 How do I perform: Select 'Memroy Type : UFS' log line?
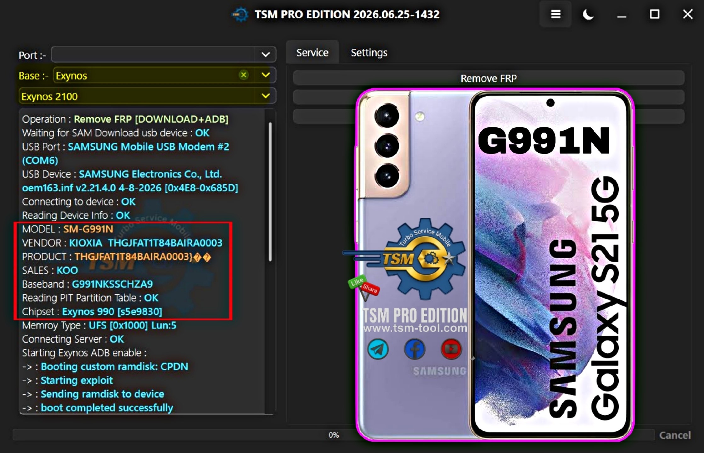point(99,325)
